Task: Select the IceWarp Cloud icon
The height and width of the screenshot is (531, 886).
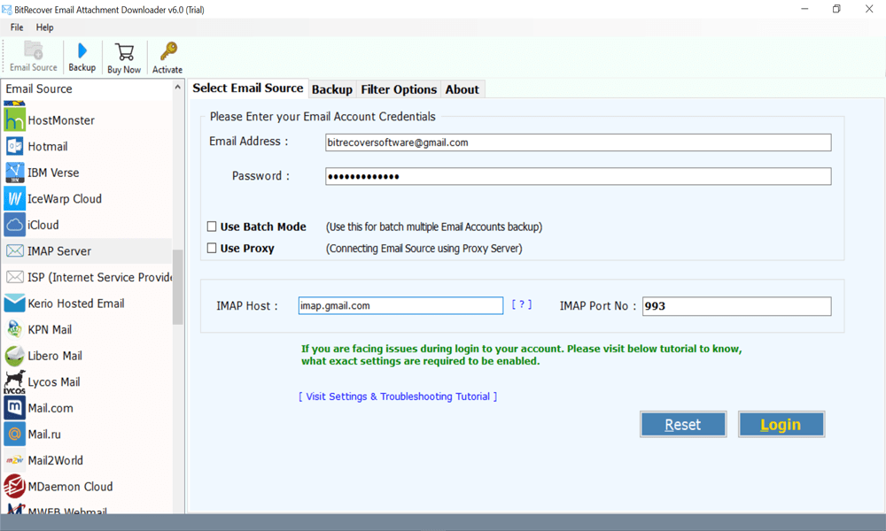Action: click(x=15, y=198)
